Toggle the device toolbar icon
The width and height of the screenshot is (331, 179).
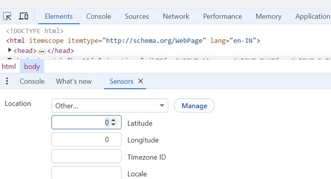[x=24, y=16]
